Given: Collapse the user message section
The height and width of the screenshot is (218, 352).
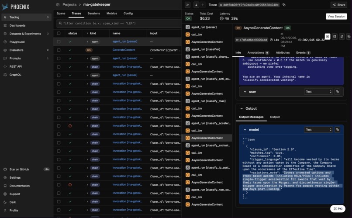Looking at the screenshot, I should tap(245, 92).
